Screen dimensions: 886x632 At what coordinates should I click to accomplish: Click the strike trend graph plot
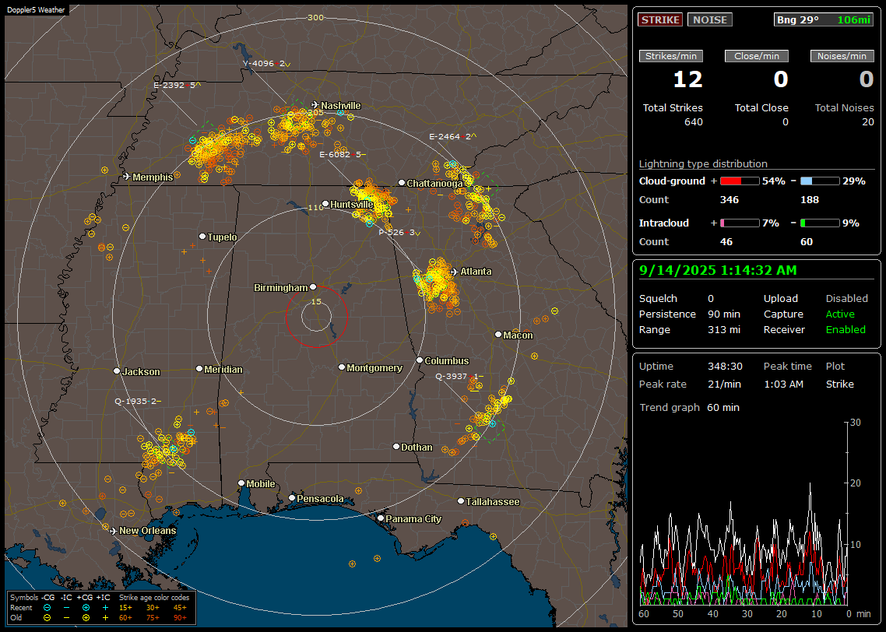[x=744, y=514]
